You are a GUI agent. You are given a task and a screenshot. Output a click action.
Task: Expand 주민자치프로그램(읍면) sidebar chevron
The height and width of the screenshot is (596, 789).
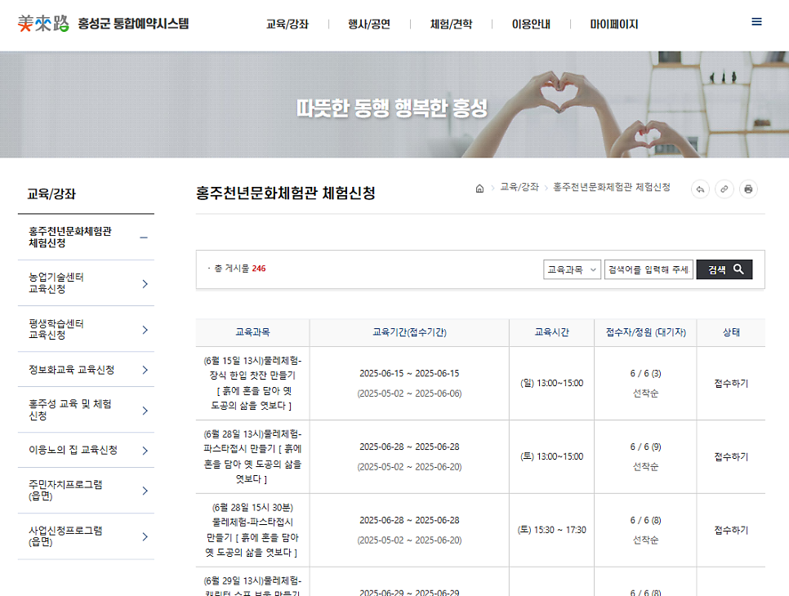145,491
